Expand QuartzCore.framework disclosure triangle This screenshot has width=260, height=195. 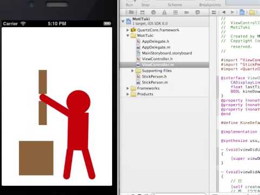tap(128, 30)
